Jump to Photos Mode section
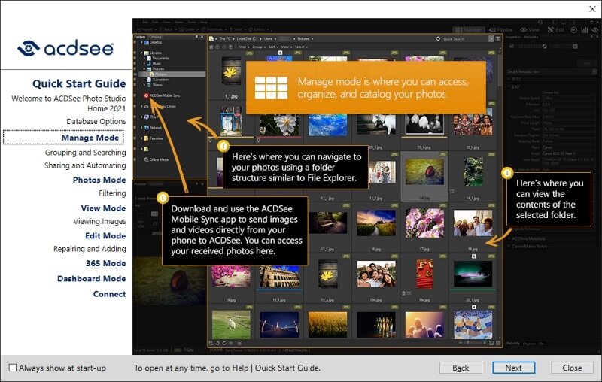This screenshot has height=382, width=602. 99,180
